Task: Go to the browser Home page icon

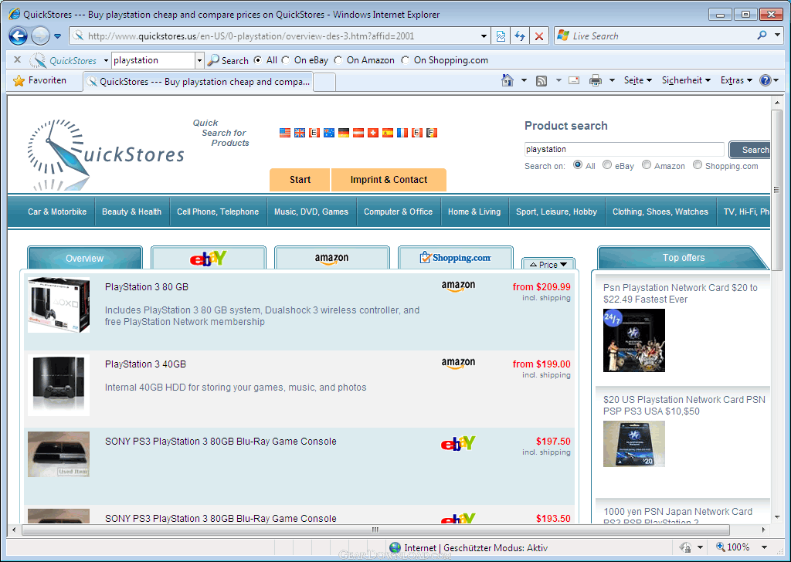Action: coord(507,80)
